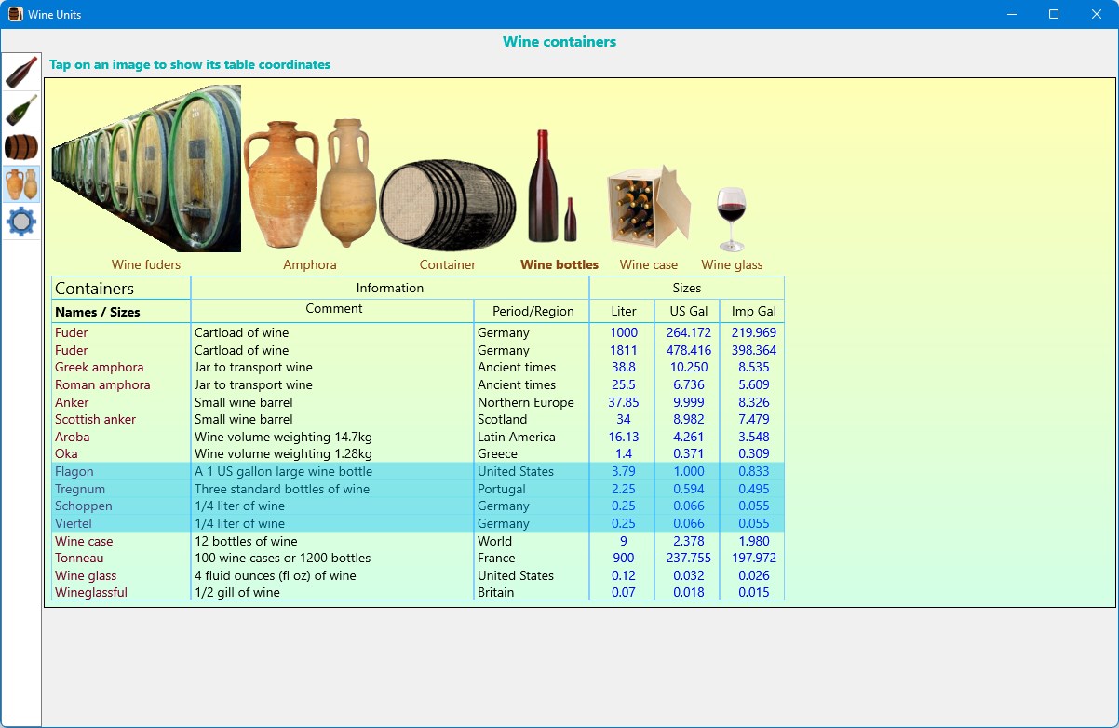Click the 'Amphora' caption
The width and height of the screenshot is (1119, 728).
click(x=310, y=264)
